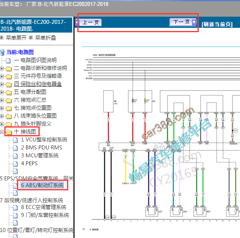Open 3 MCU管理系统 diagram

(40, 155)
